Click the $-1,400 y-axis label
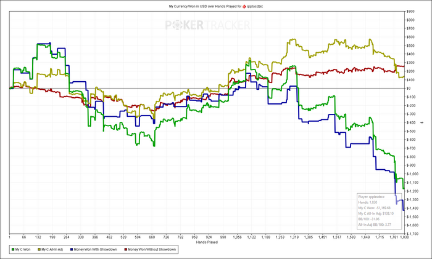Screen dimensions: 432x259 [x=412, y=208]
